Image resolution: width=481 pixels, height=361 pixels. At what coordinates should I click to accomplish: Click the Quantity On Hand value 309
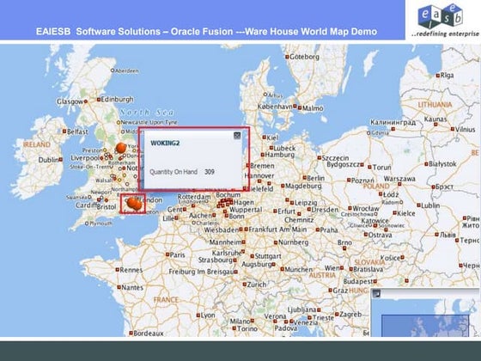pos(210,172)
